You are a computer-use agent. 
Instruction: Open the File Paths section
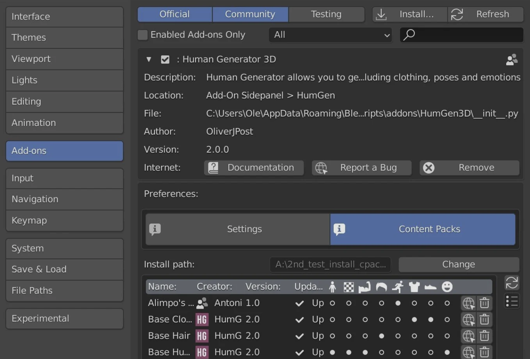click(x=65, y=291)
